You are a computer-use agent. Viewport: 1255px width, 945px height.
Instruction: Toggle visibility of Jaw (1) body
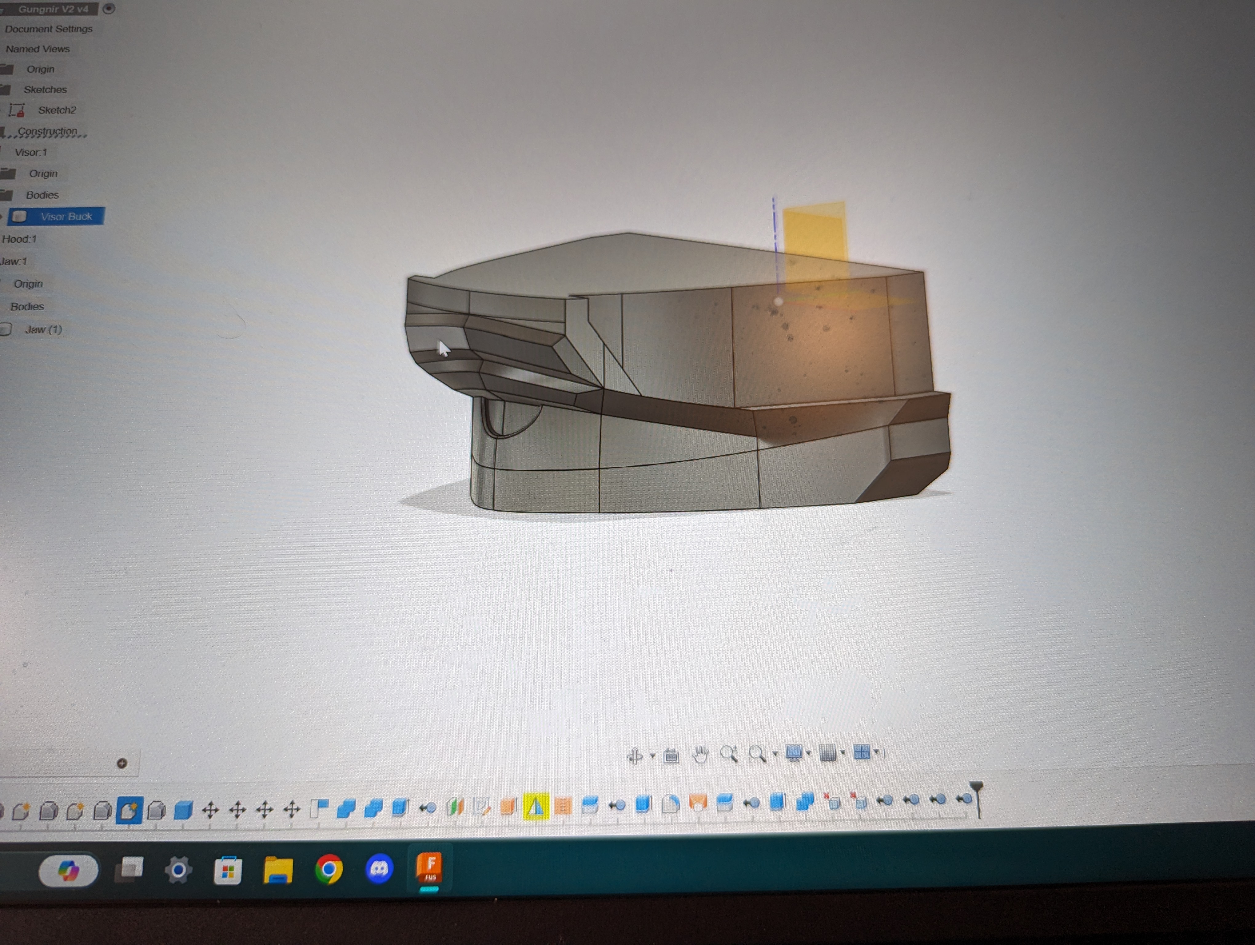click(6, 329)
